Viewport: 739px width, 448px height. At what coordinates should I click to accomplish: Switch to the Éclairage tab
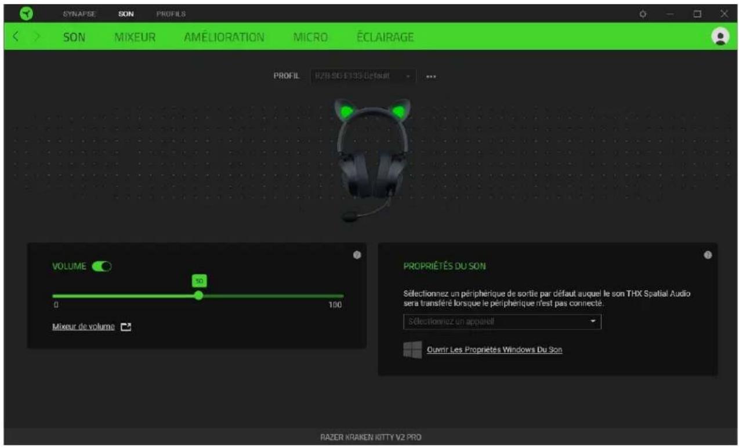pyautogui.click(x=385, y=37)
